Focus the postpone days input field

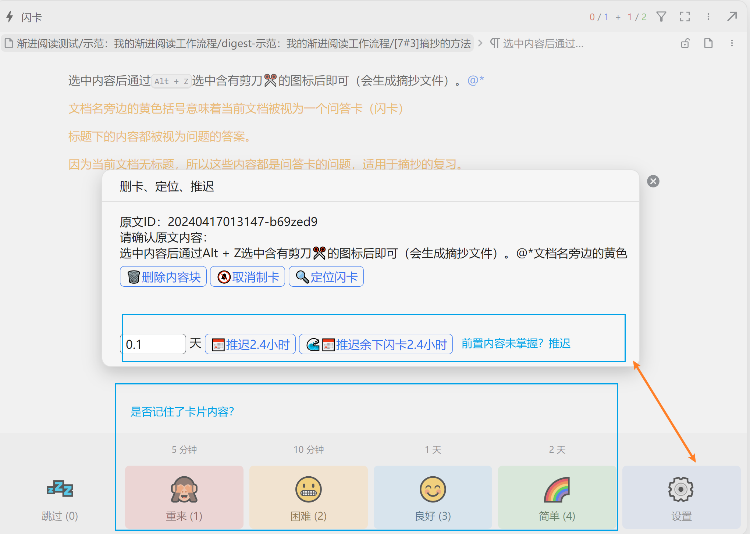point(153,344)
